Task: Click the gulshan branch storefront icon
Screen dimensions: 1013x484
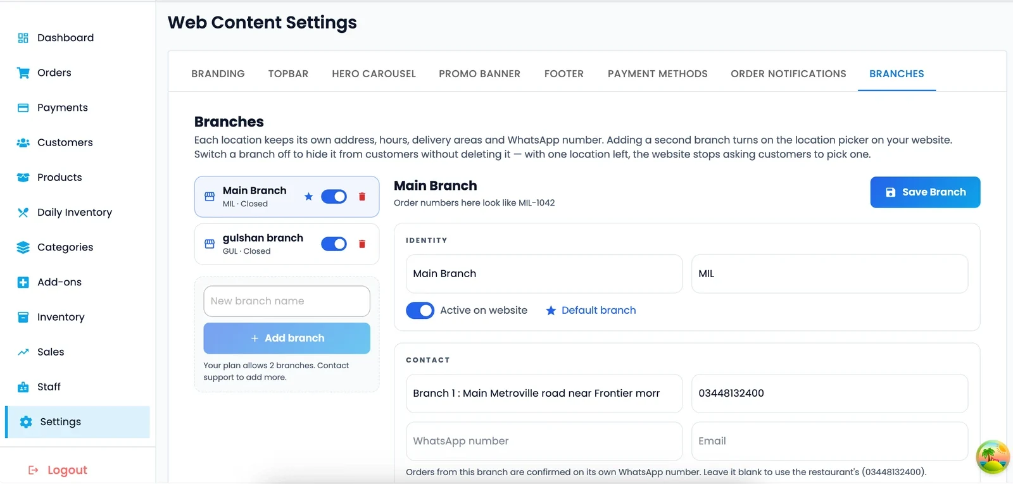Action: pos(210,244)
